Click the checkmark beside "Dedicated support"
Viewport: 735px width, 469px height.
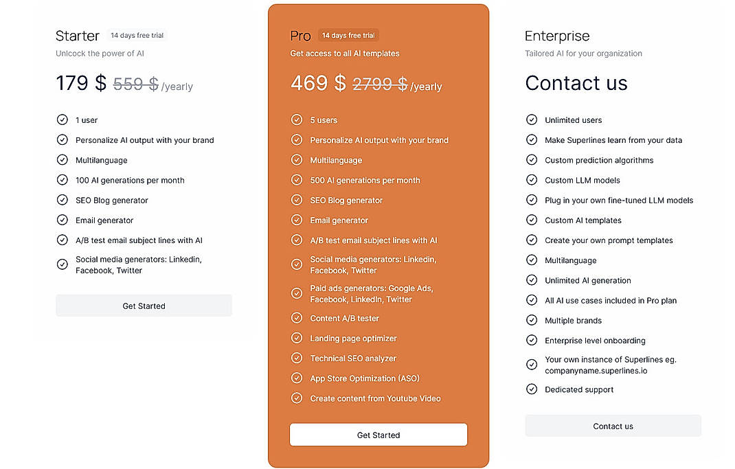[532, 389]
